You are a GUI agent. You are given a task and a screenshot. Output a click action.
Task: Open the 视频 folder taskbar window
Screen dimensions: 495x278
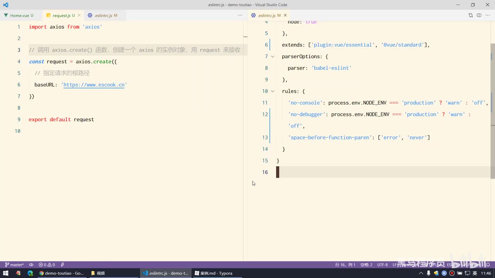pyautogui.click(x=113, y=273)
